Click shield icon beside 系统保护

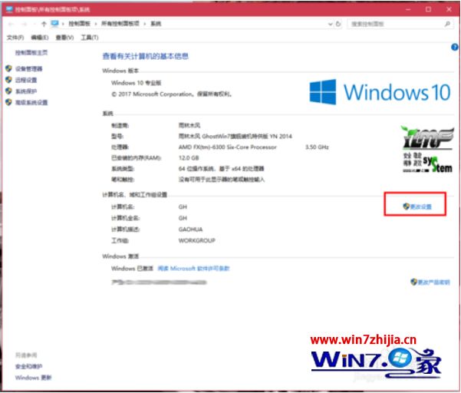pyautogui.click(x=8, y=91)
